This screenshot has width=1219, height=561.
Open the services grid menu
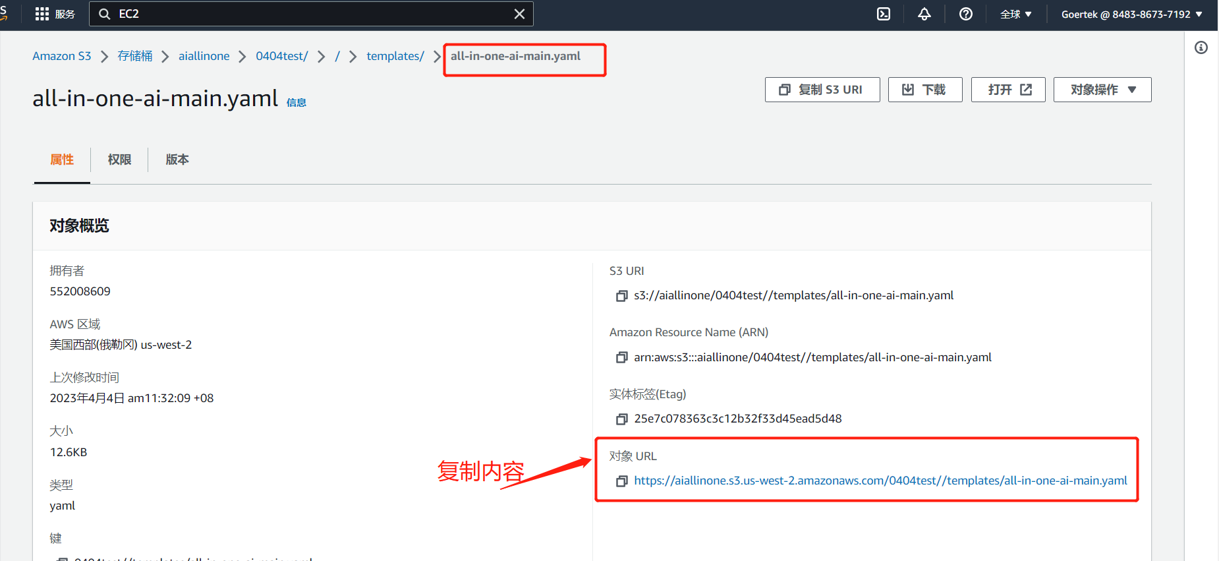pos(42,14)
